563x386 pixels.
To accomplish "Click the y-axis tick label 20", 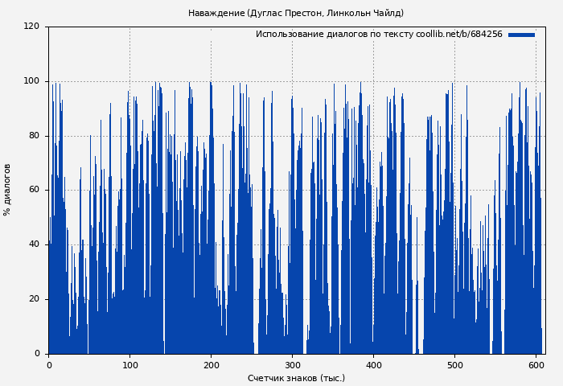I will [x=34, y=299].
